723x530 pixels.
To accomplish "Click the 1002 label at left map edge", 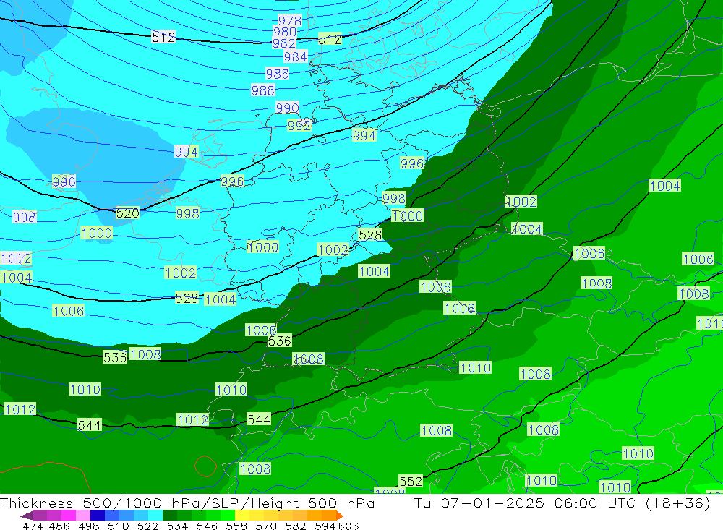I will click(x=16, y=258).
